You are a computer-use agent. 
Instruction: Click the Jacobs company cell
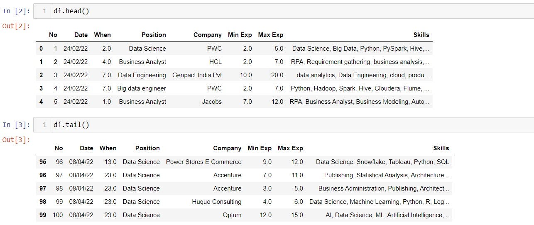212,102
